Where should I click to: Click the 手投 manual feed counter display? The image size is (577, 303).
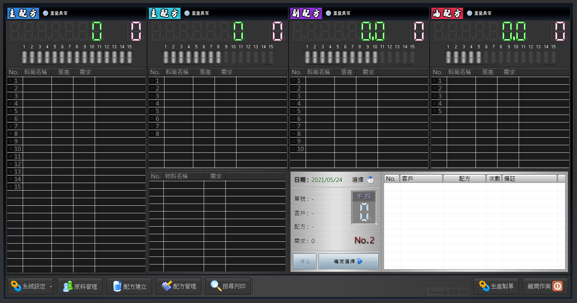pyautogui.click(x=364, y=211)
